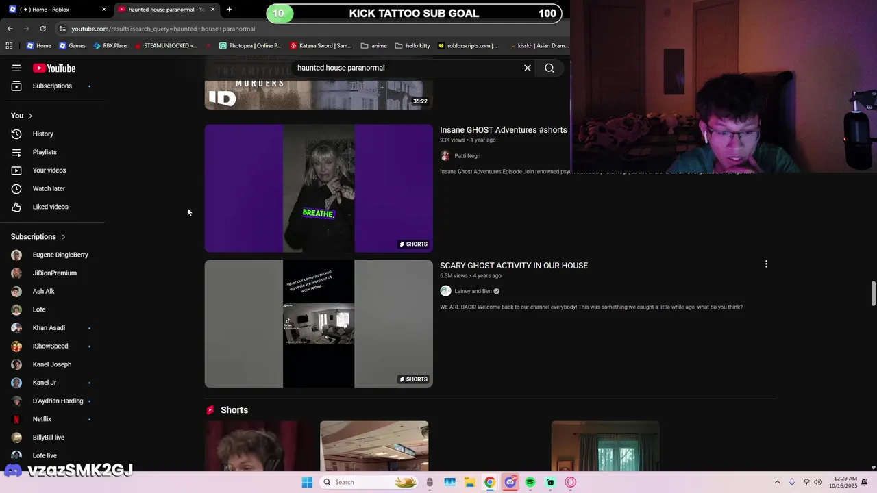Reload the page
Screen dimensions: 877x493
(x=42, y=29)
